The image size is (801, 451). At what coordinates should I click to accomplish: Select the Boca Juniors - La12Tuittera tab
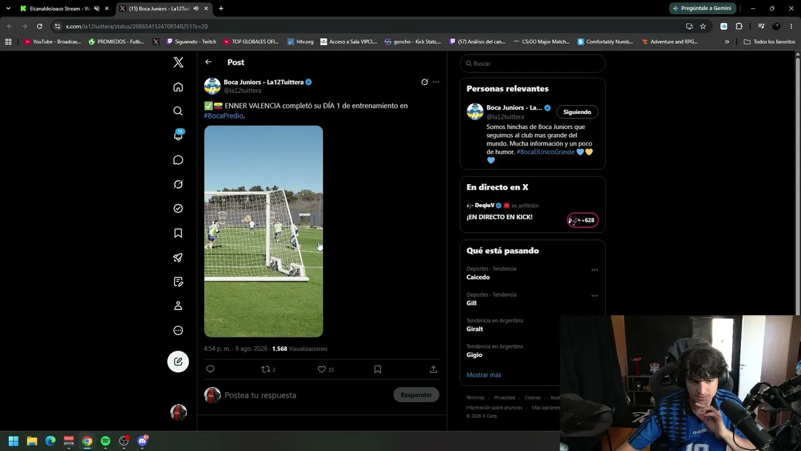pyautogui.click(x=160, y=9)
